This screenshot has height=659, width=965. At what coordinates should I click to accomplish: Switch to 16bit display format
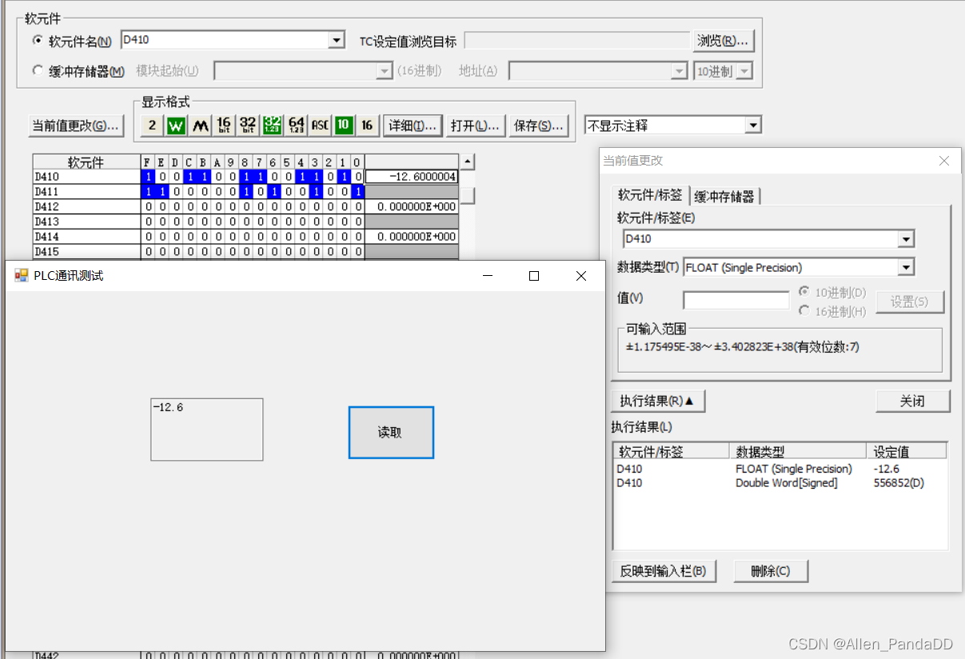pyautogui.click(x=223, y=125)
